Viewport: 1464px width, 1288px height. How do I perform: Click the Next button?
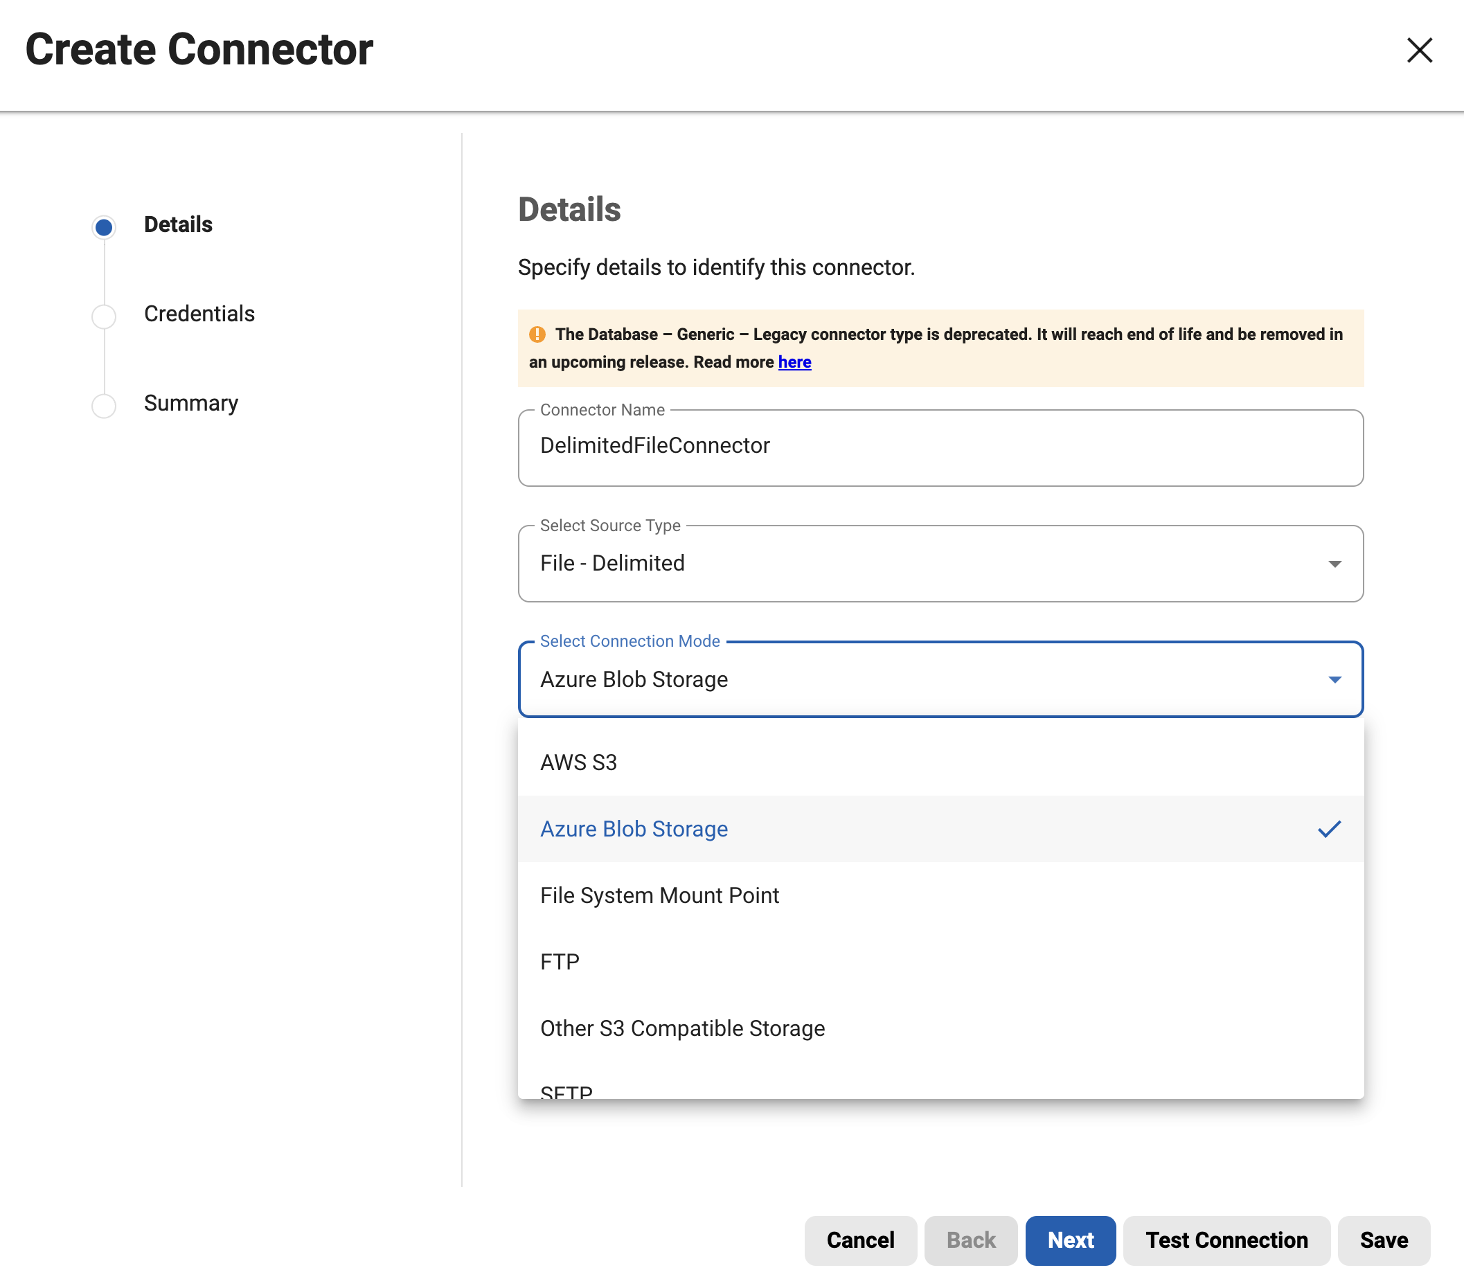click(x=1070, y=1240)
